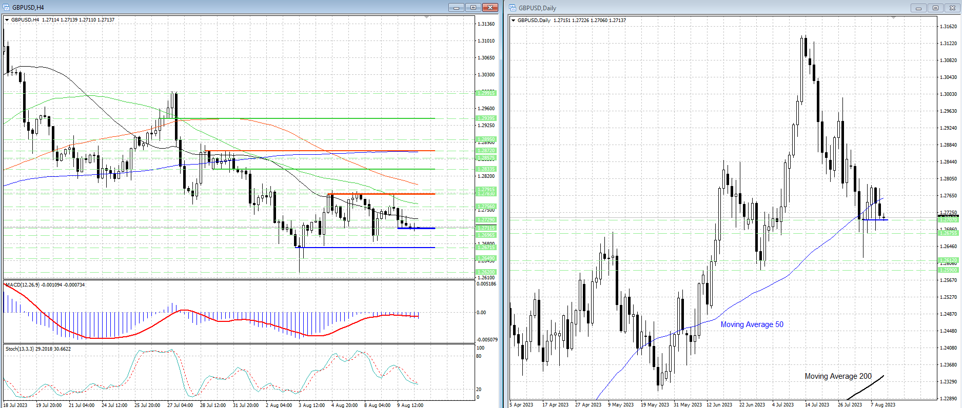The height and width of the screenshot is (408, 962).
Task: Minimize the GBPUSD,Daily chart window
Action: pyautogui.click(x=918, y=8)
